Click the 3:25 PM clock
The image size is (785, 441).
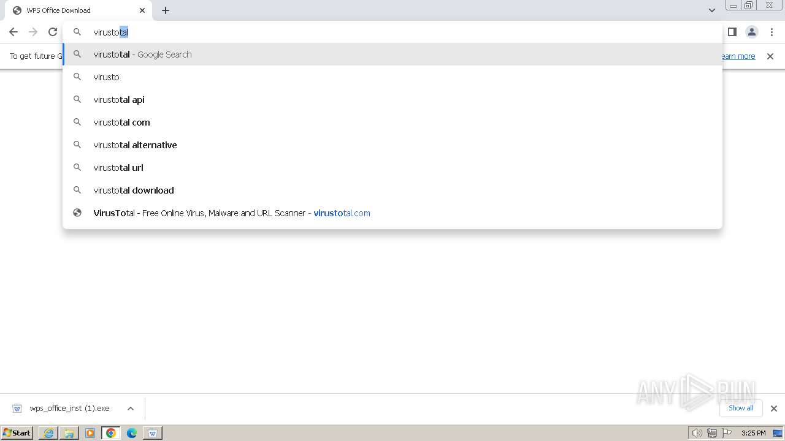(x=753, y=433)
